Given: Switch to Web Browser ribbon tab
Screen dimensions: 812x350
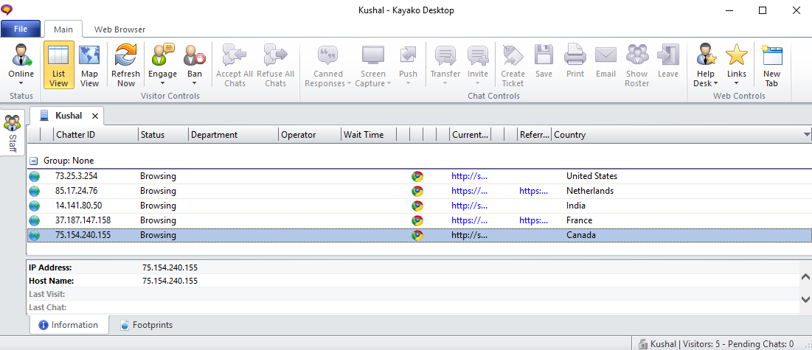Looking at the screenshot, I should point(119,29).
